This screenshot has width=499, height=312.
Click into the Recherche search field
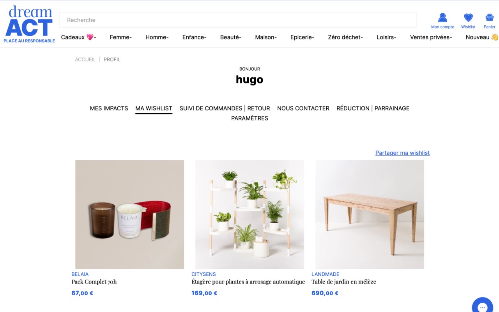coord(238,20)
